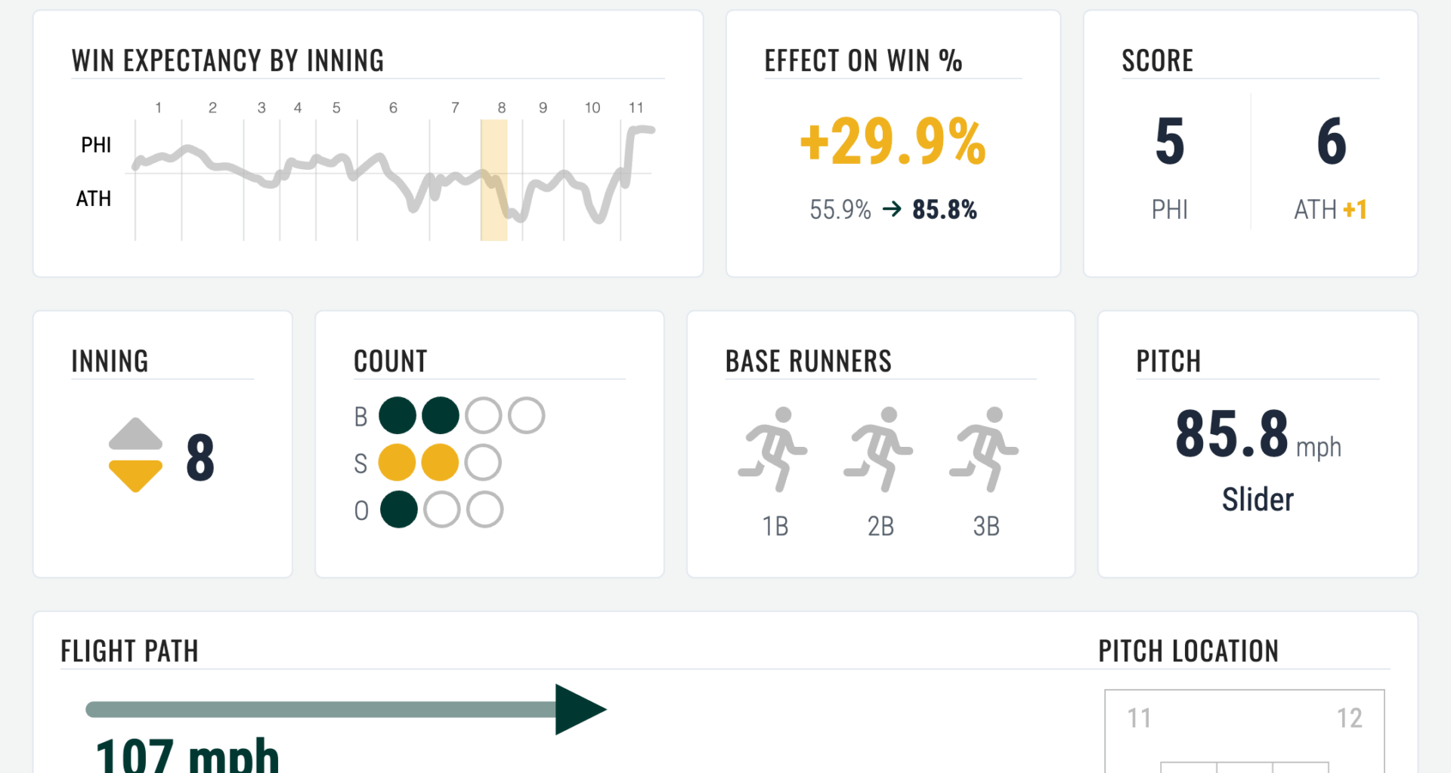Select inning 11 on the chart
The width and height of the screenshot is (1451, 773).
(636, 108)
